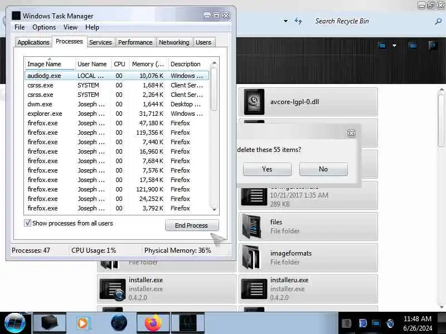Screen dimensions: 446x334
Task: Click the change view icon in Recycle Bin toolbar
Action: coord(382,46)
